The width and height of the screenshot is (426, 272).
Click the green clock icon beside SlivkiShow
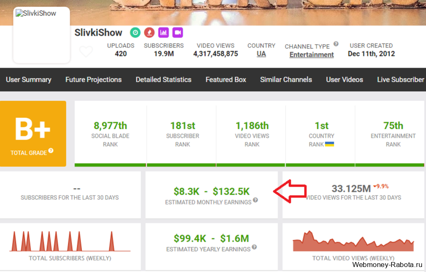[x=135, y=32]
